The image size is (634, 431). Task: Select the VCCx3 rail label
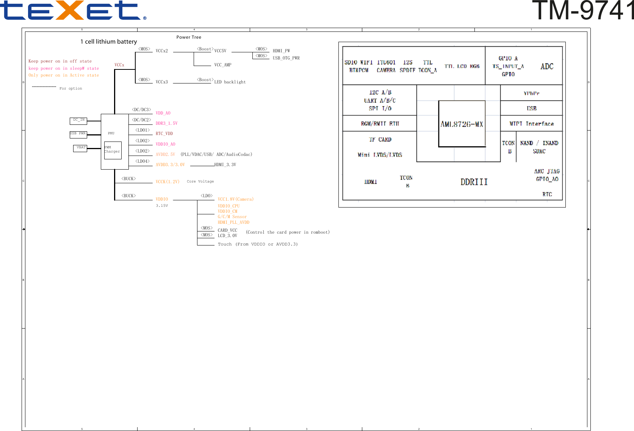[162, 82]
